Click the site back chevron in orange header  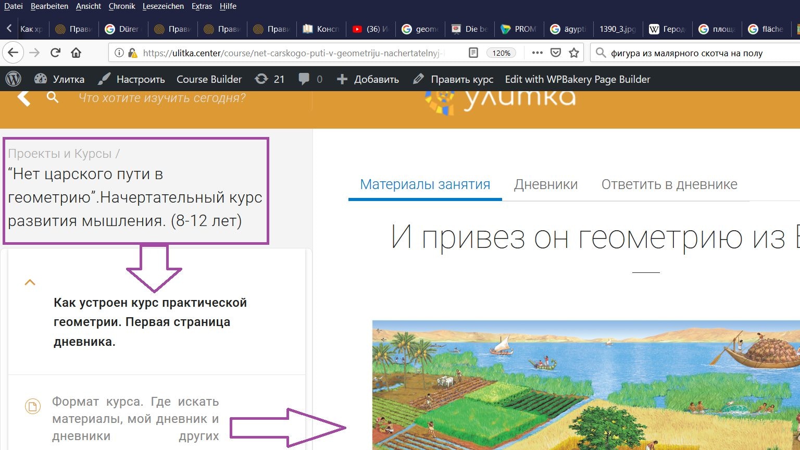[x=24, y=97]
